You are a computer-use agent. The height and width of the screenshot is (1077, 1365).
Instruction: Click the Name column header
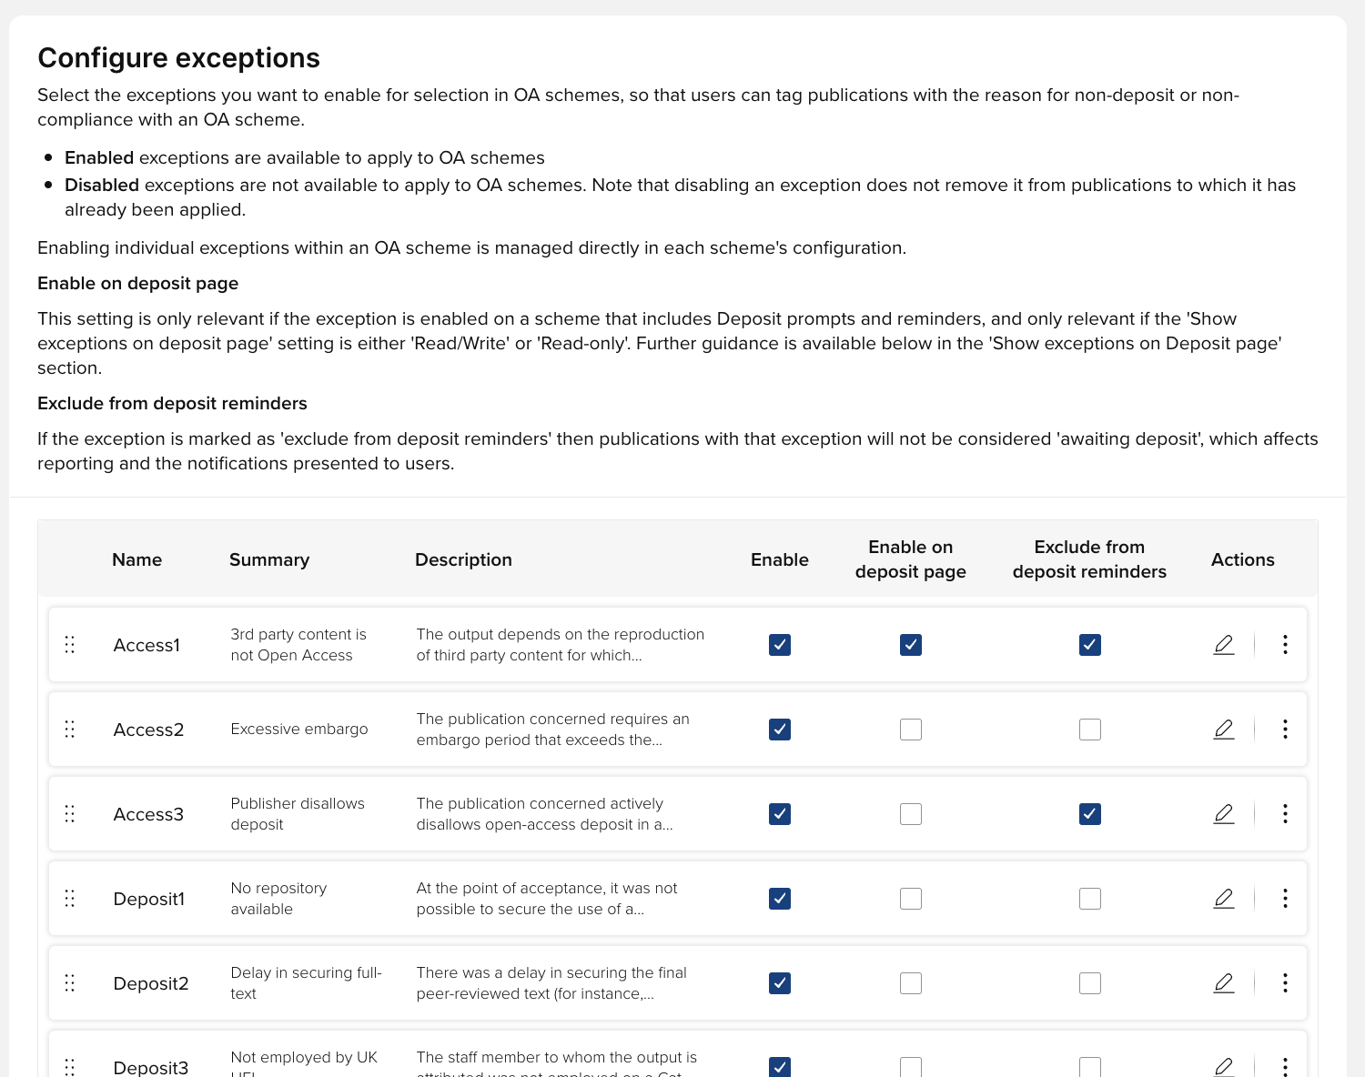coord(137,560)
